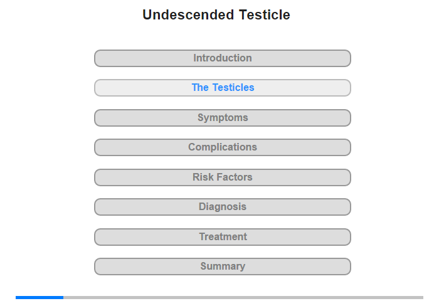Jump to the Diagnosis section
Image resolution: width=439 pixels, height=301 pixels.
[x=223, y=207]
